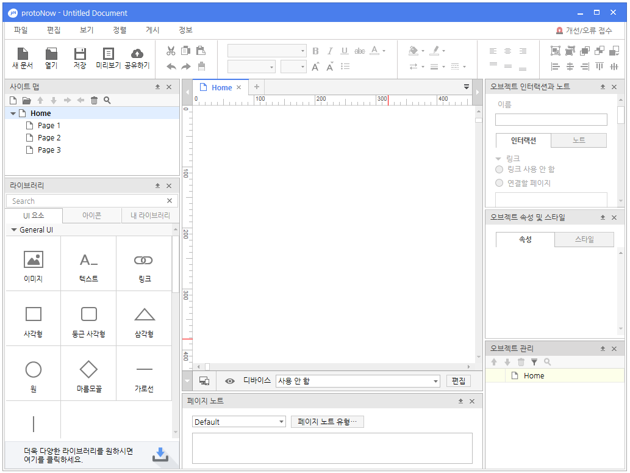
Task: Select Page 2 in site map
Action: (49, 137)
